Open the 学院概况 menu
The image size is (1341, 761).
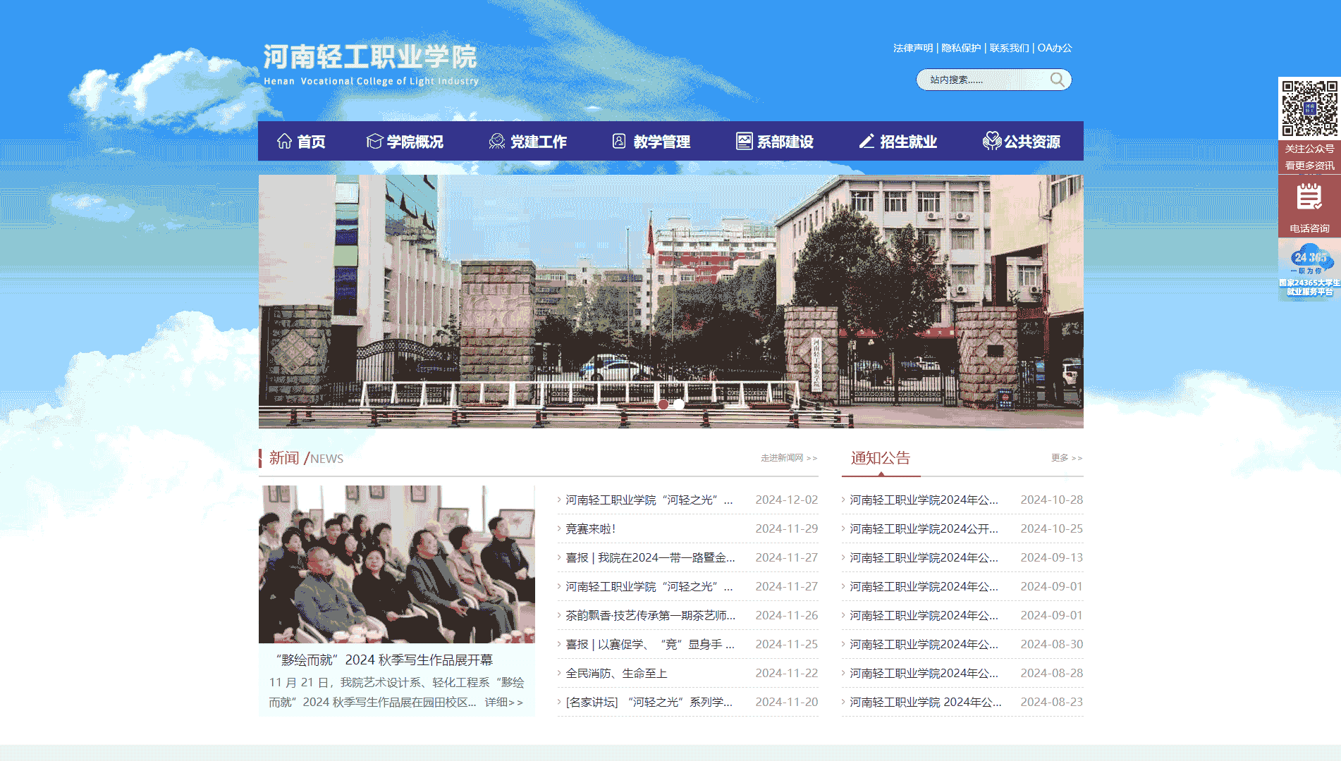tap(405, 141)
